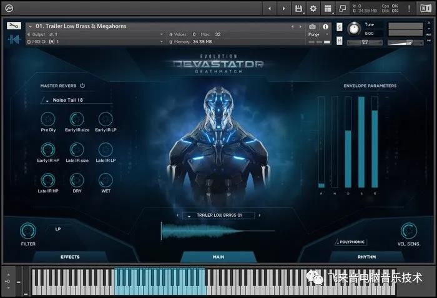
Task: Click the WET reverb knob
Action: 106,180
